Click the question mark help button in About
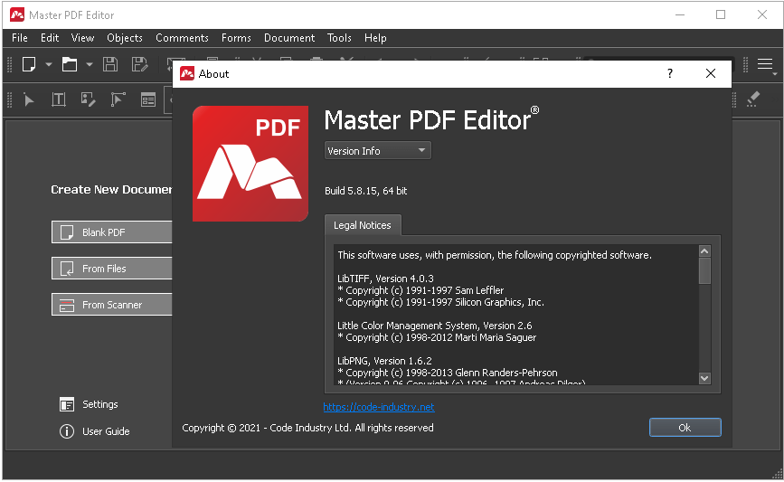The width and height of the screenshot is (784, 482). (x=670, y=74)
